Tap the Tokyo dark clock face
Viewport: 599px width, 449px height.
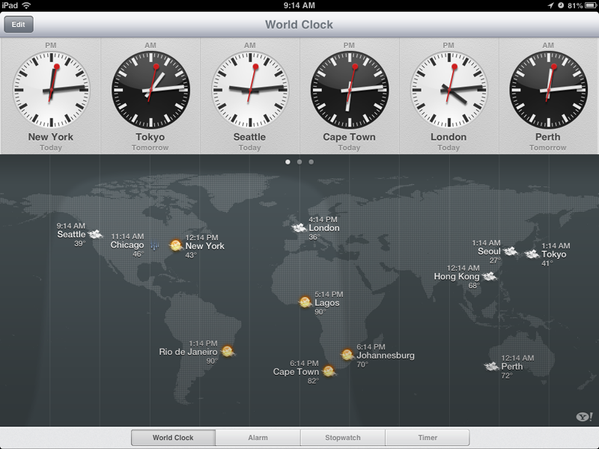point(150,89)
